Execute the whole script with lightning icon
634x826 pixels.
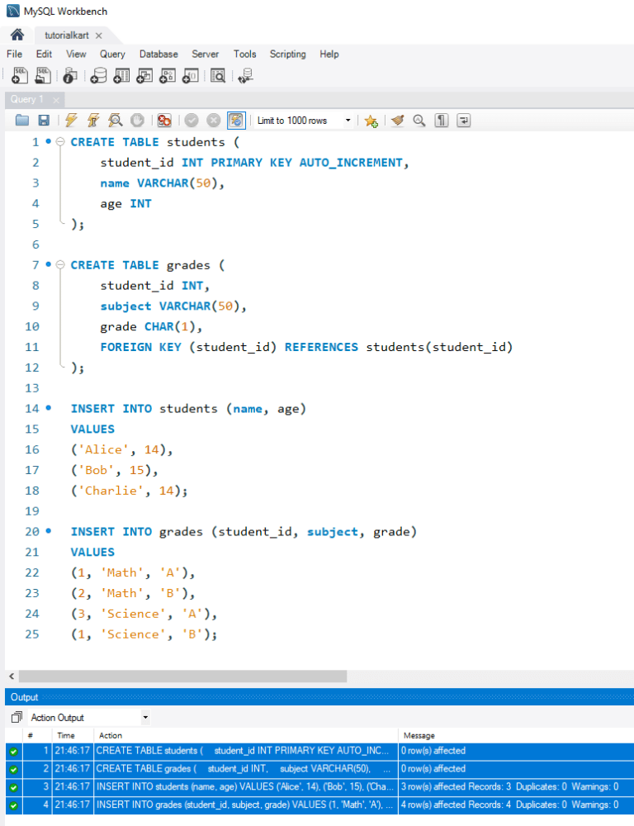(71, 121)
